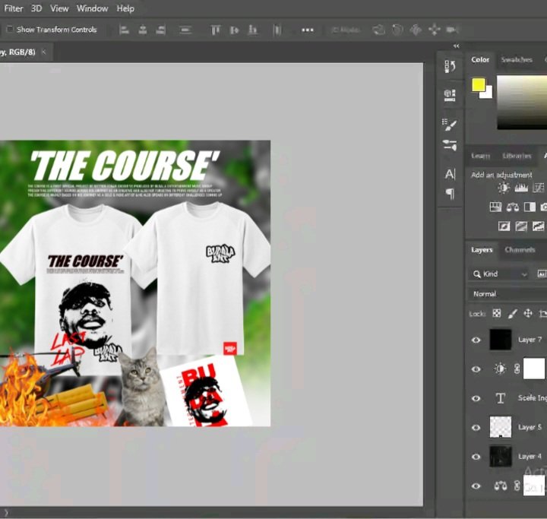Hide Layer 7 with its eye icon

(476, 340)
